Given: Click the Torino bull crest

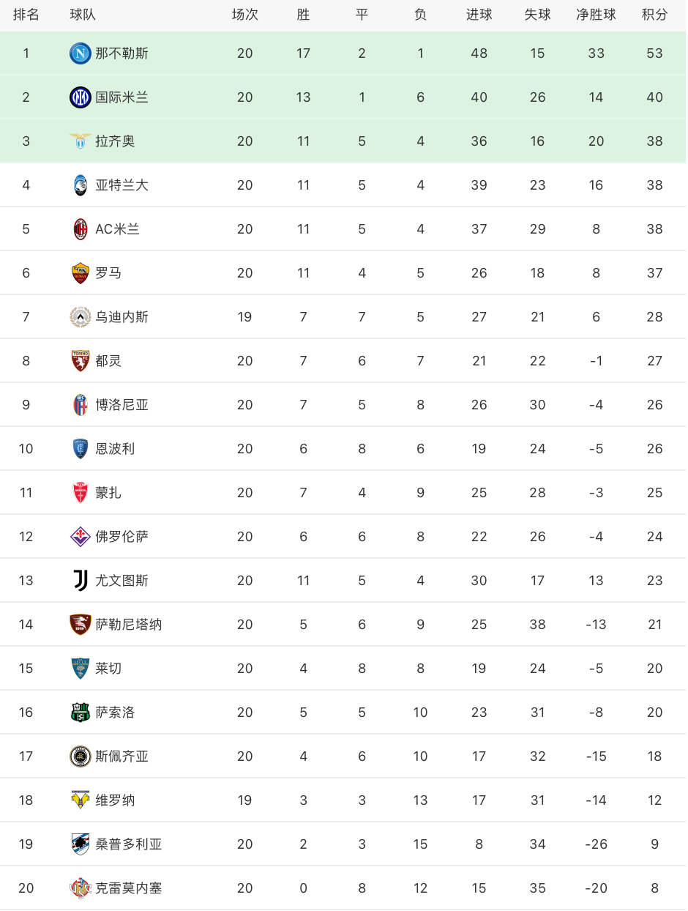Looking at the screenshot, I should [81, 361].
